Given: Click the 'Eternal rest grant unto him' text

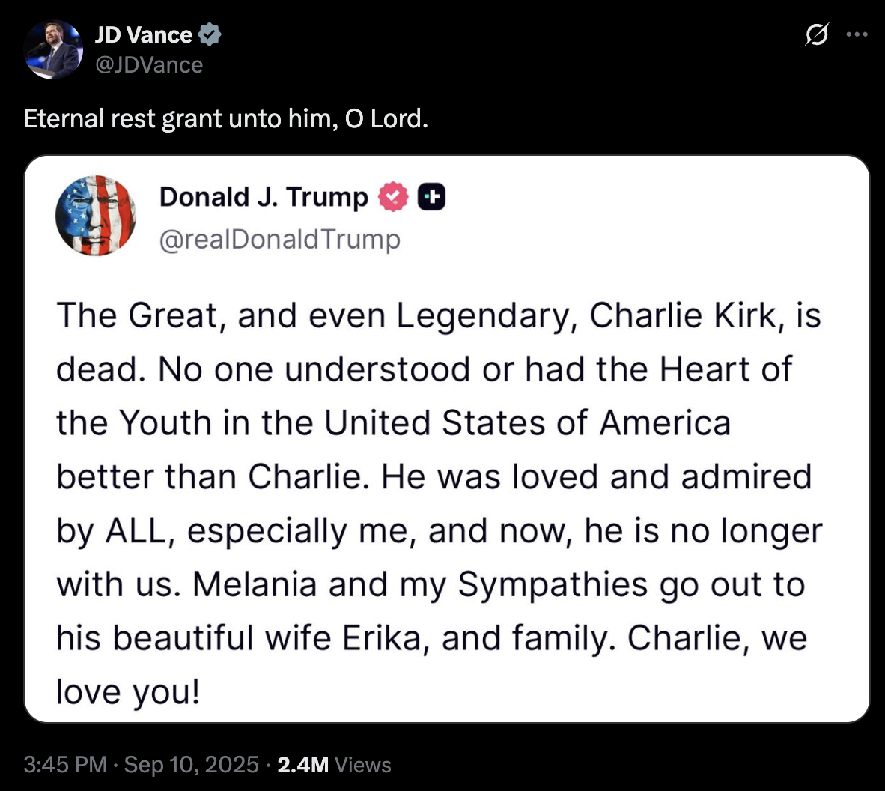Looking at the screenshot, I should pyautogui.click(x=225, y=118).
